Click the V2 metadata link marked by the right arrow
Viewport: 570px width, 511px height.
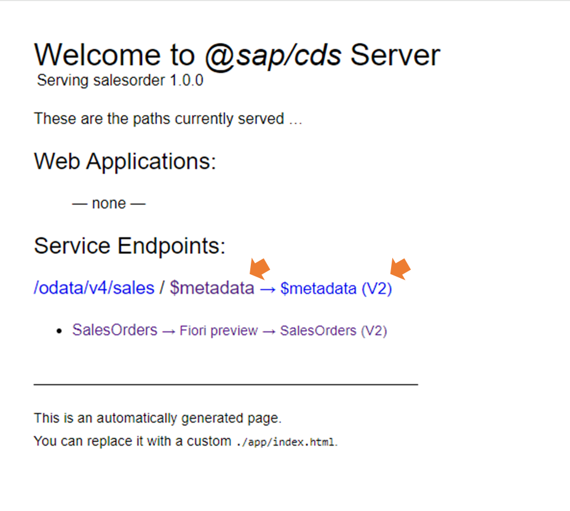(336, 288)
